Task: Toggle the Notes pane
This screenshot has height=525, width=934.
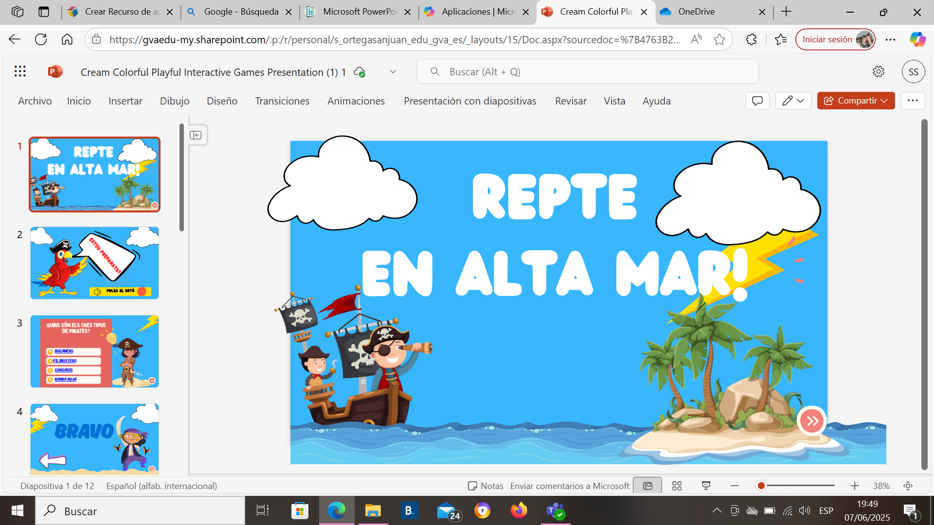Action: click(x=485, y=486)
